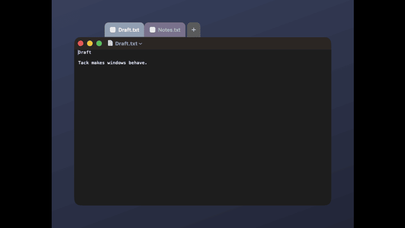Click the Draft.txt tab's app icon
The height and width of the screenshot is (228, 405).
coord(113,30)
